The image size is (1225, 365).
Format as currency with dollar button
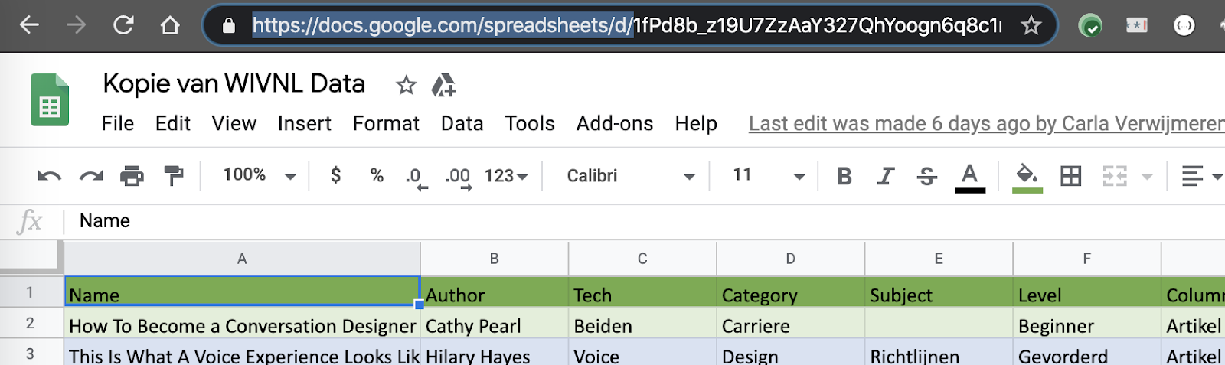(335, 176)
